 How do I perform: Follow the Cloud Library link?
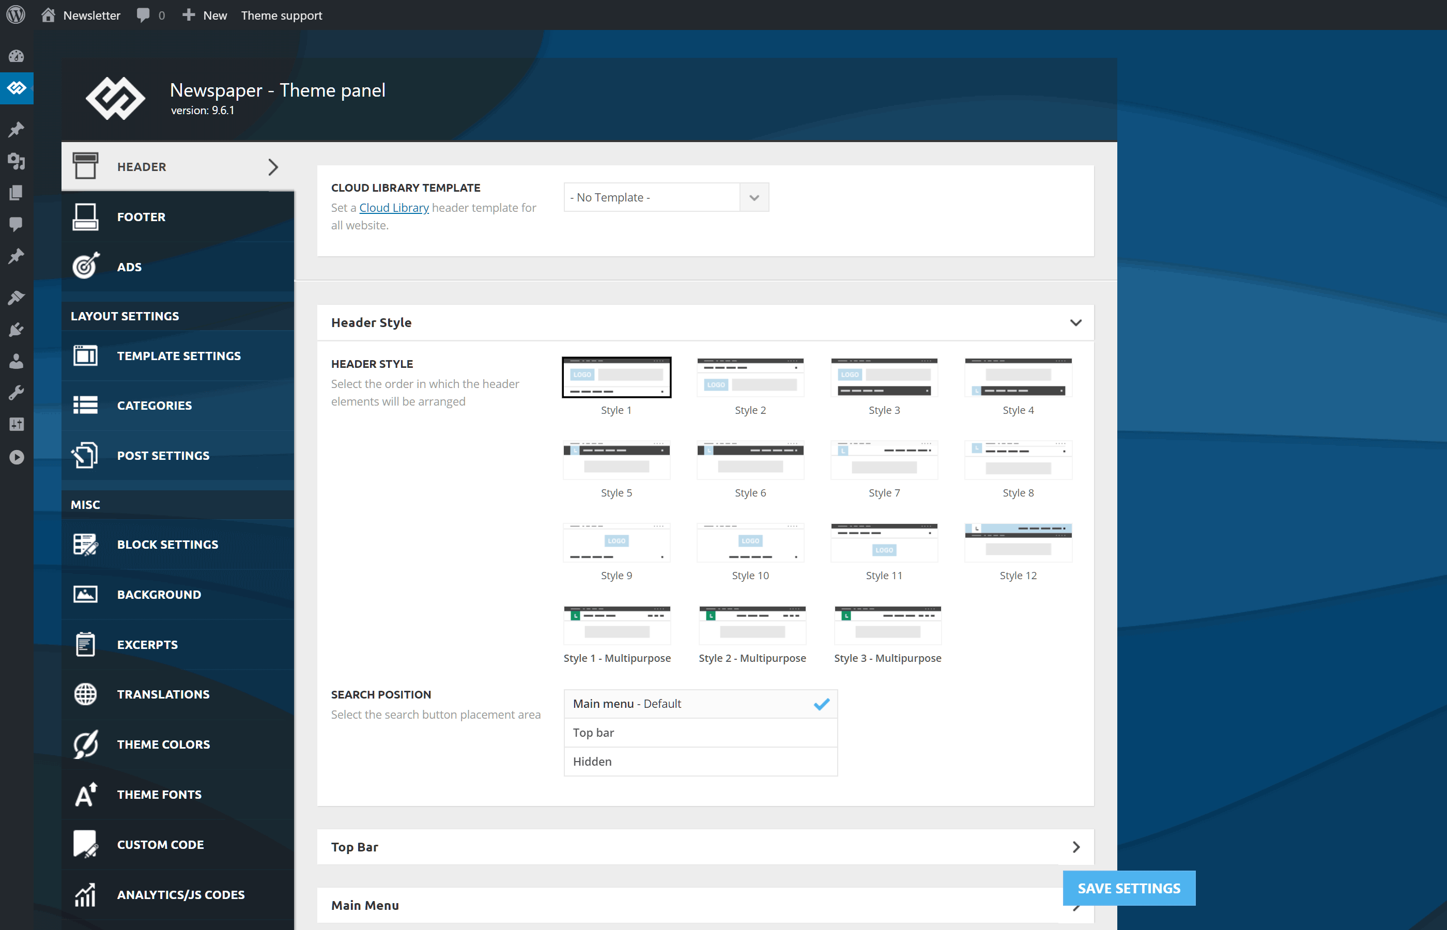point(394,208)
